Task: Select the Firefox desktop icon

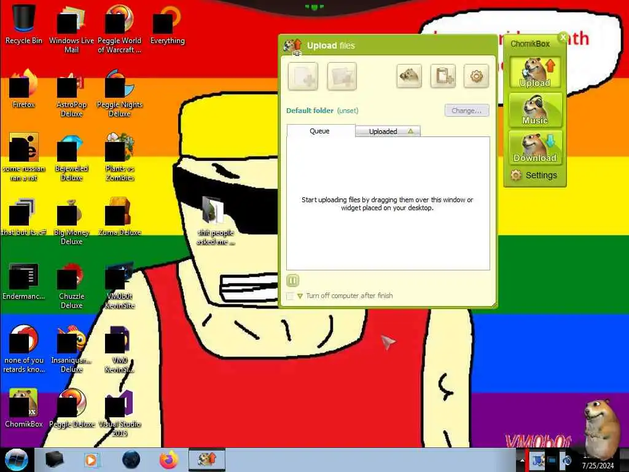Action: [x=24, y=88]
